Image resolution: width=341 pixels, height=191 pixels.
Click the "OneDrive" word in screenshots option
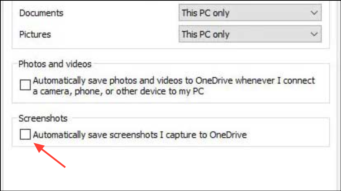pos(228,135)
